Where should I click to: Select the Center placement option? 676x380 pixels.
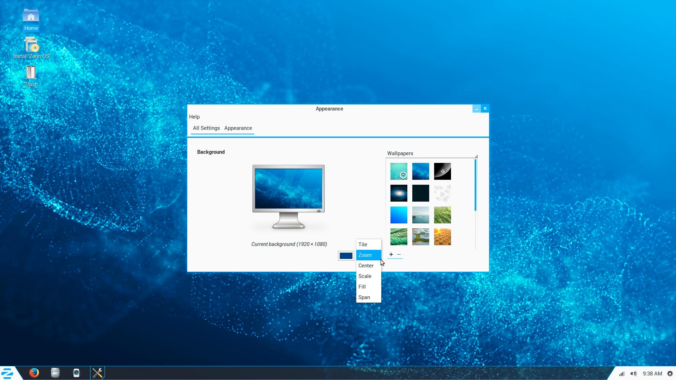tap(366, 266)
